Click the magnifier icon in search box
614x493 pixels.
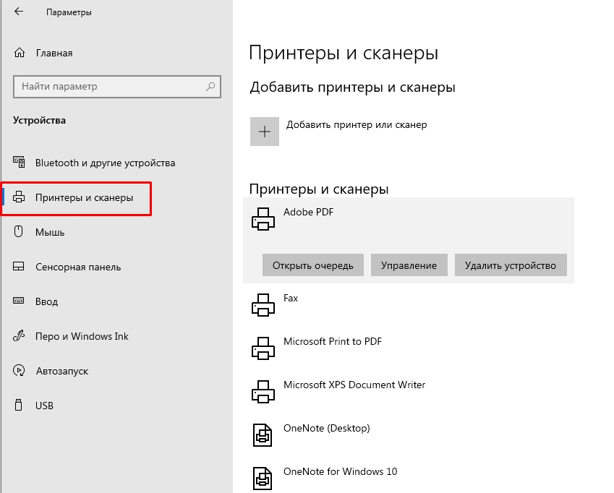[x=210, y=87]
